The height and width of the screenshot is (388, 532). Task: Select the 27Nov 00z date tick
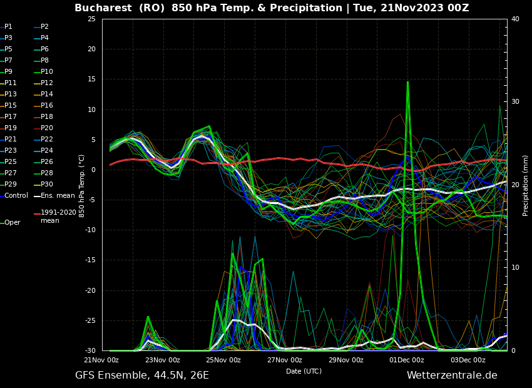(285, 360)
